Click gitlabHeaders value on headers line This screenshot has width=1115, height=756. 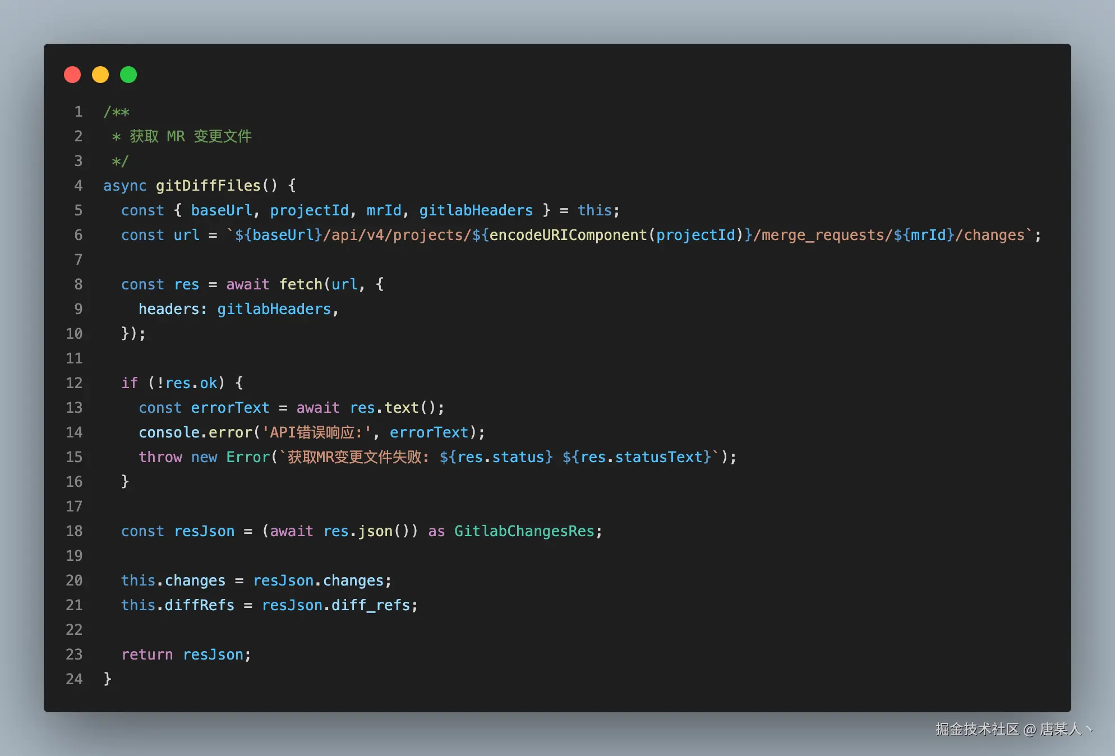(x=274, y=309)
